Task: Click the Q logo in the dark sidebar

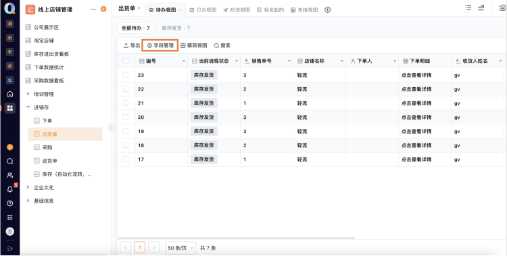Action: coord(9,9)
